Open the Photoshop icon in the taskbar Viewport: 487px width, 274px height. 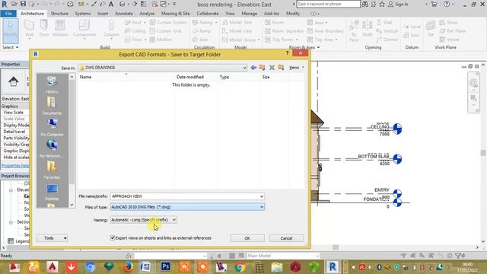point(166,266)
